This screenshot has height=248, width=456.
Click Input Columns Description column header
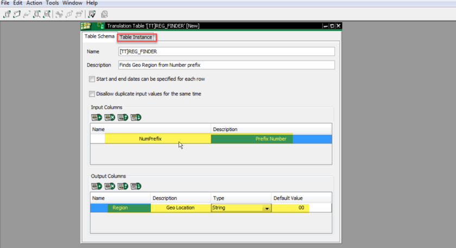(x=271, y=129)
